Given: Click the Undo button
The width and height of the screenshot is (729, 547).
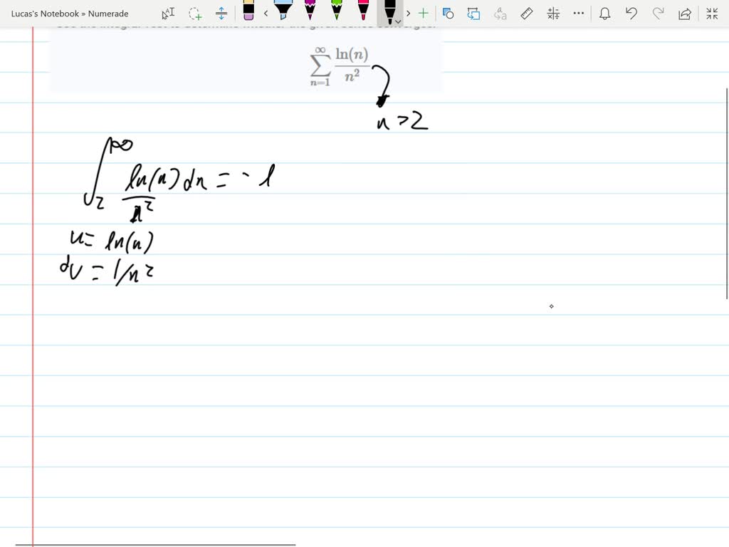Looking at the screenshot, I should click(631, 13).
